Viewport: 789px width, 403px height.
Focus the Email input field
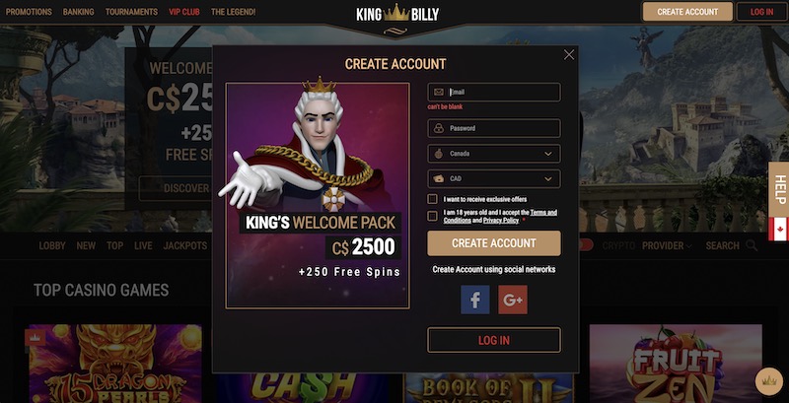click(494, 93)
